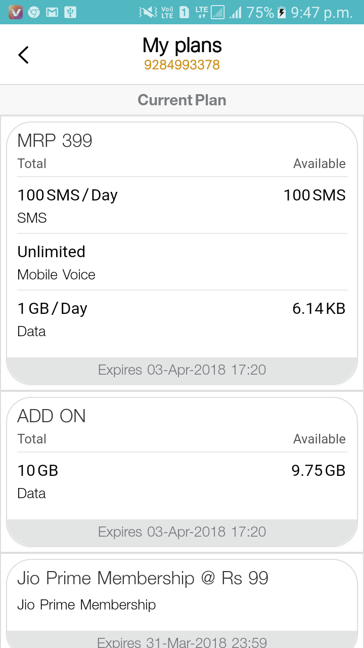Select the Unlimited Mobile Voice row
This screenshot has height=648, width=364.
(182, 262)
